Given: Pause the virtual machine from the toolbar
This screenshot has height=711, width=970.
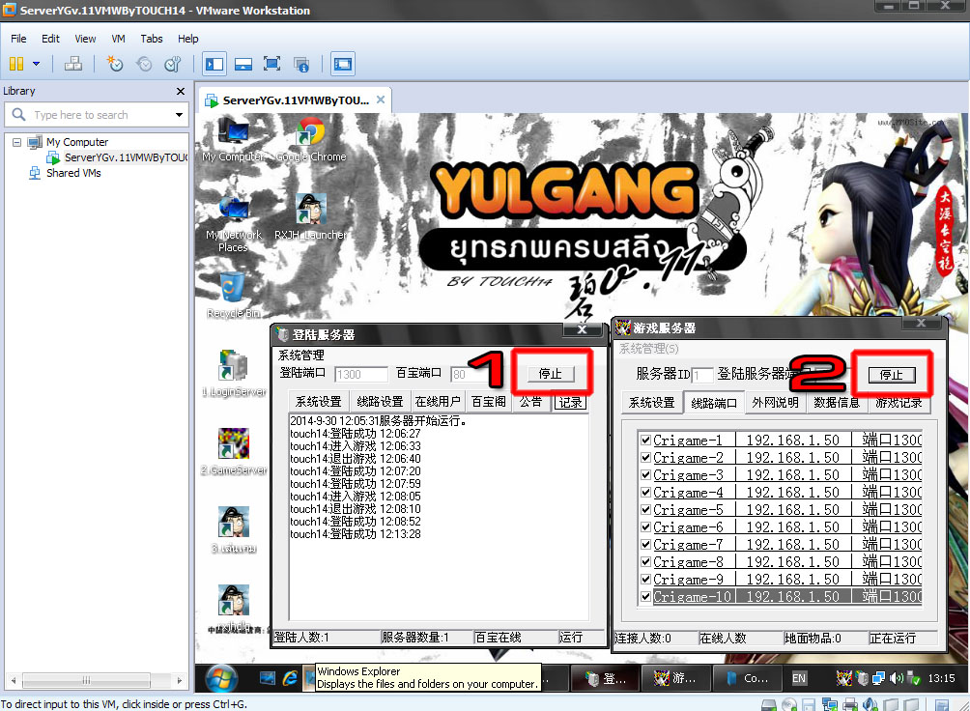Looking at the screenshot, I should (16, 64).
